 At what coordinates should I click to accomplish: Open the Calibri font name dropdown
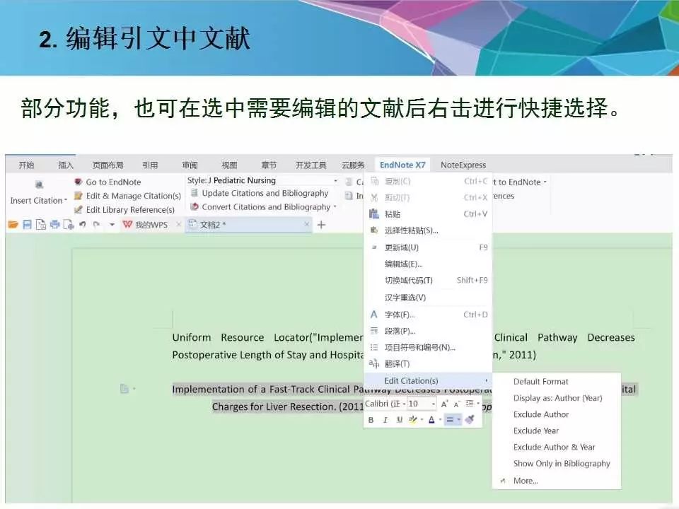[404, 404]
